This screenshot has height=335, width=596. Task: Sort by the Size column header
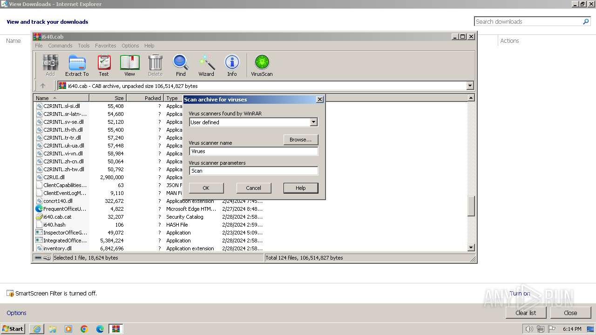pos(108,98)
